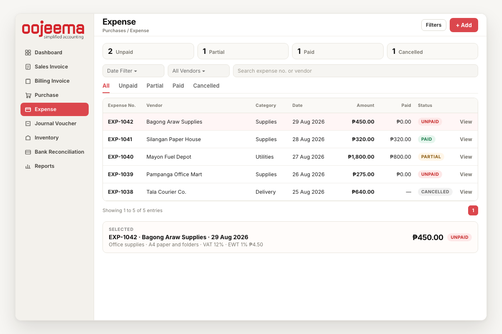The height and width of the screenshot is (334, 502).
Task: Click the Reports bar chart icon
Action: (28, 166)
